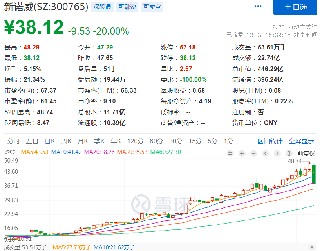This screenshot has width=322, height=251.
Task: Select the 月K chart tab
Action: (83, 141)
